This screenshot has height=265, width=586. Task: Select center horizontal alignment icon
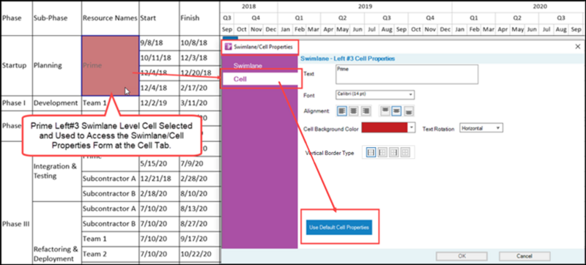click(x=354, y=111)
